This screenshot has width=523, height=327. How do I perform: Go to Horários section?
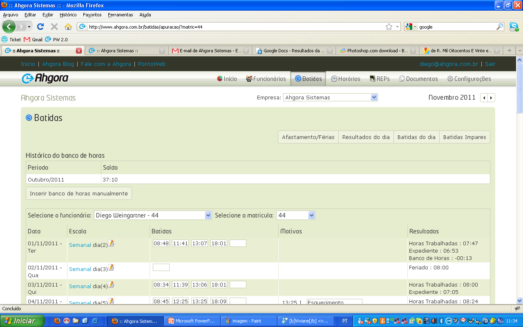[x=346, y=79]
